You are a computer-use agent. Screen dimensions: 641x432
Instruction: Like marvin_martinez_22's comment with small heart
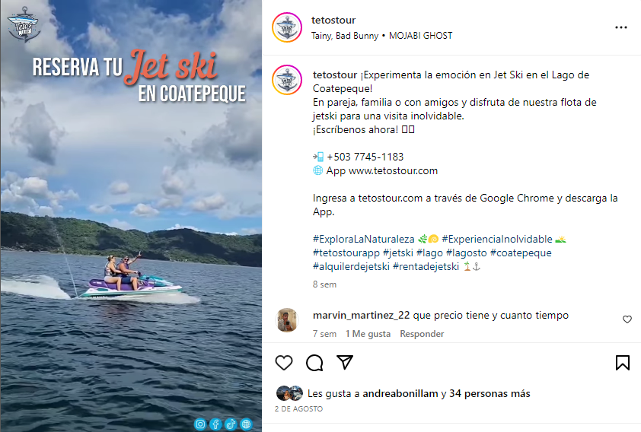coord(627,319)
